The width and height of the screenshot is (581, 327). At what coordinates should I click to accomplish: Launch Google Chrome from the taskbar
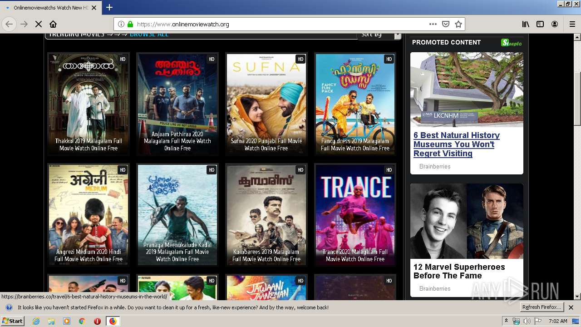tap(82, 321)
